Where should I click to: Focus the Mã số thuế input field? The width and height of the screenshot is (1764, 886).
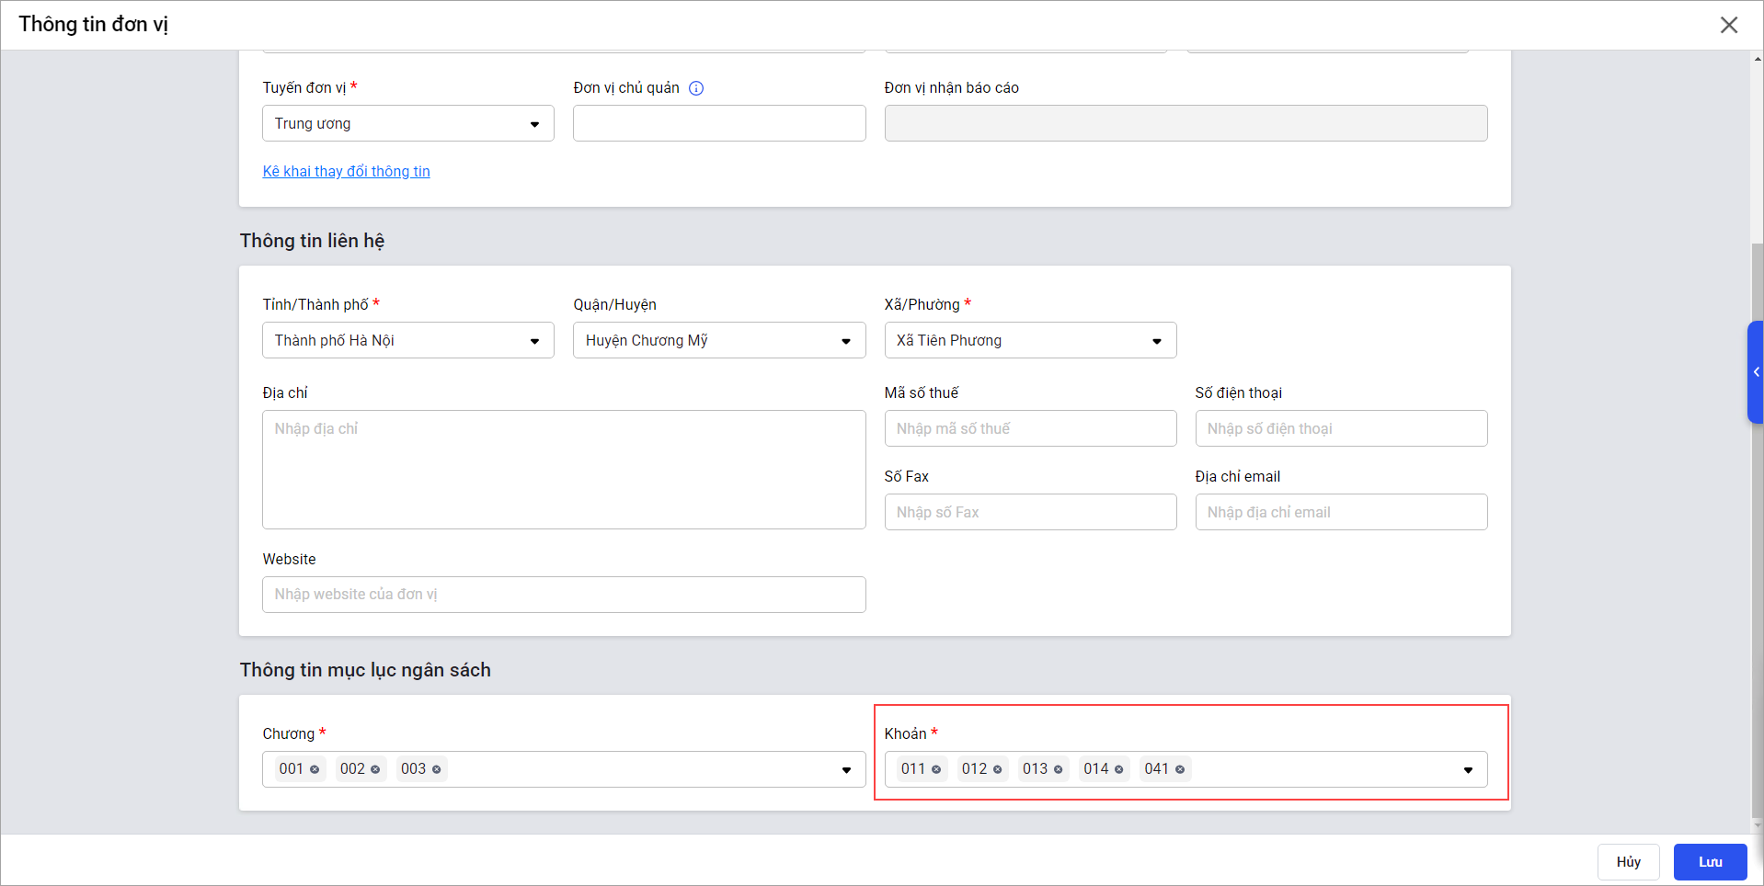coord(1029,429)
